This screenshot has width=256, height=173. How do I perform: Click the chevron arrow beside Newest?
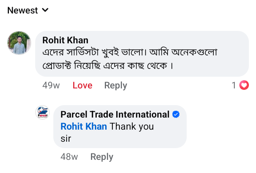point(45,10)
